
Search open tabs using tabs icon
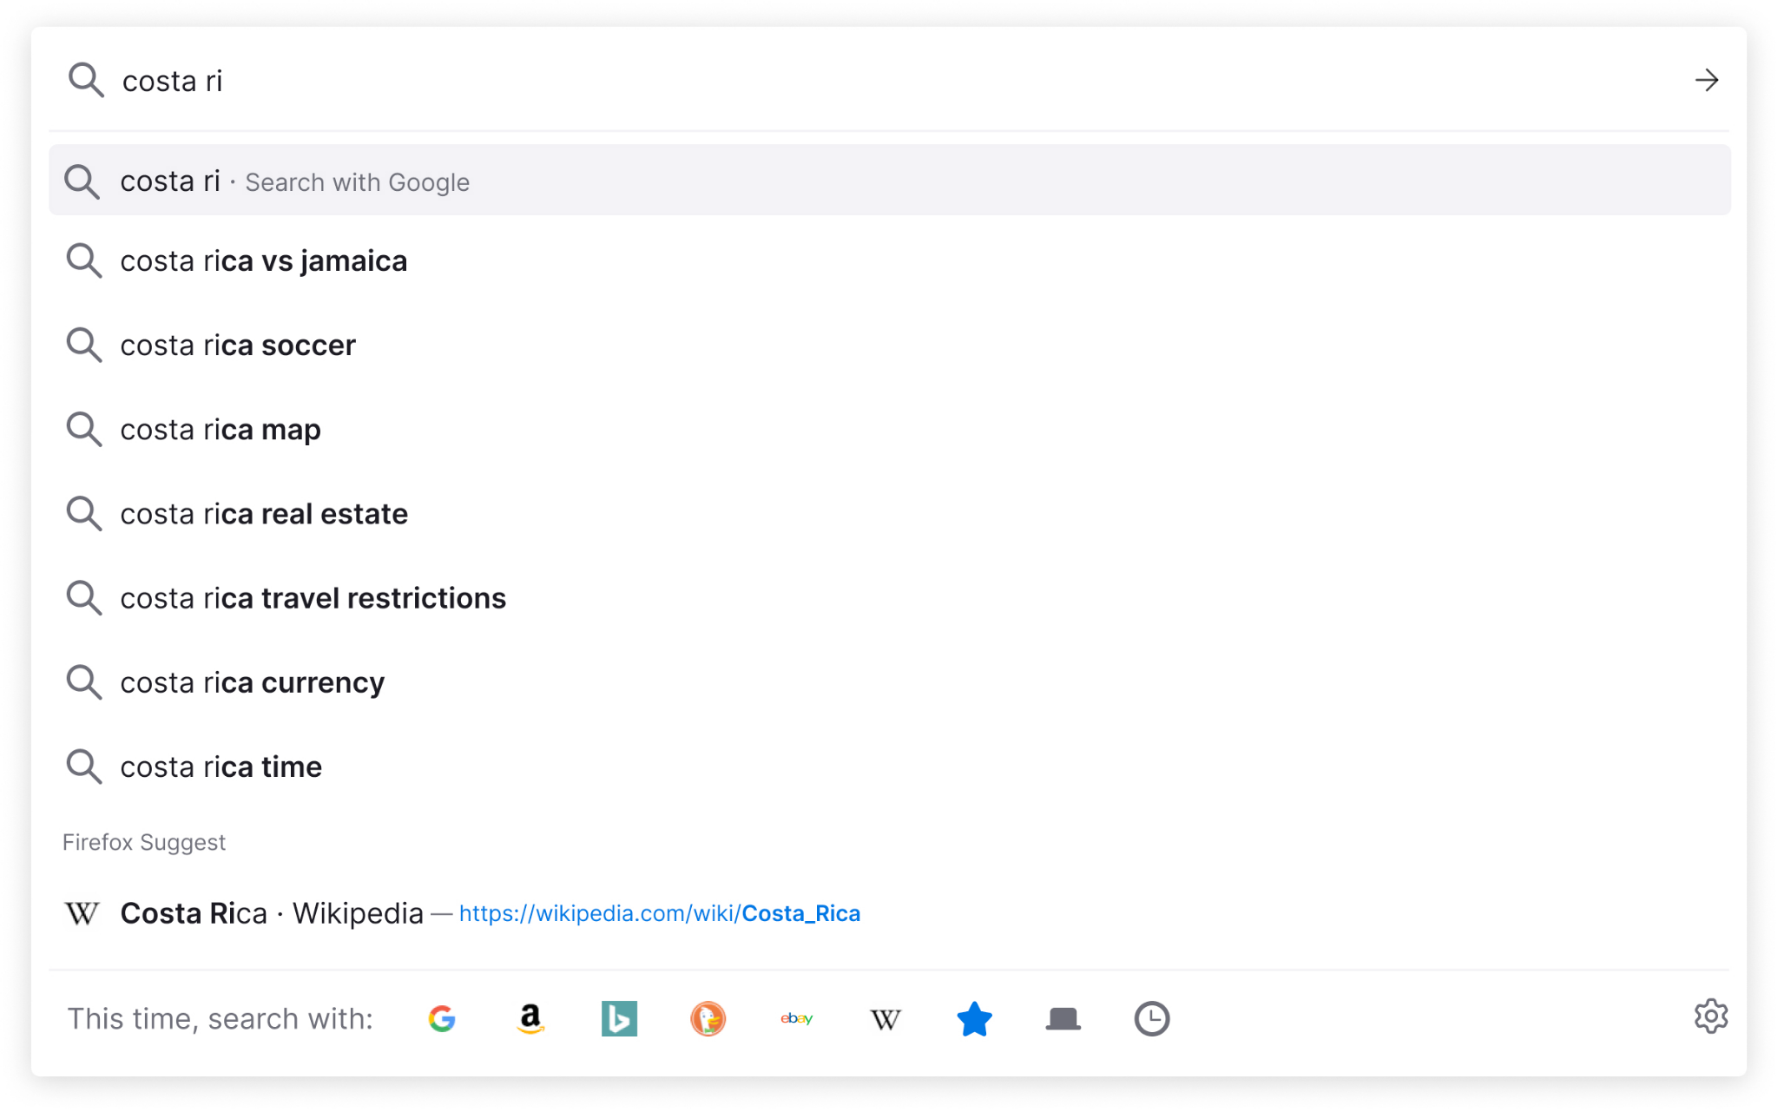[x=1063, y=1018]
